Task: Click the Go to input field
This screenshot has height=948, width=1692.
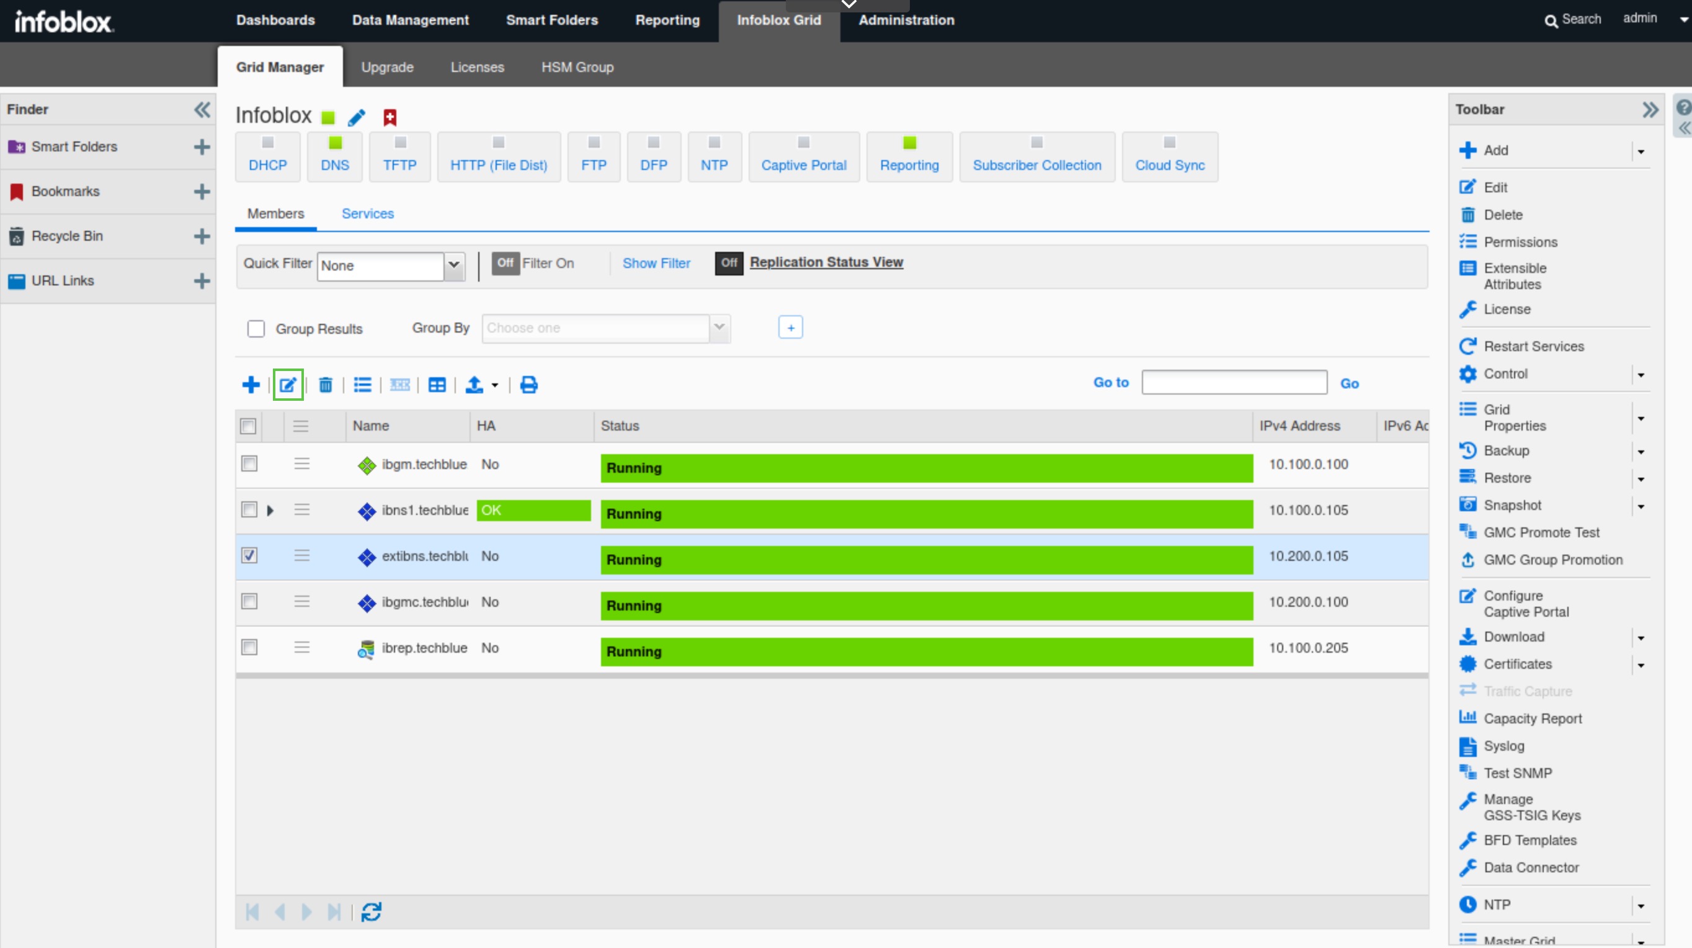Action: [x=1234, y=382]
